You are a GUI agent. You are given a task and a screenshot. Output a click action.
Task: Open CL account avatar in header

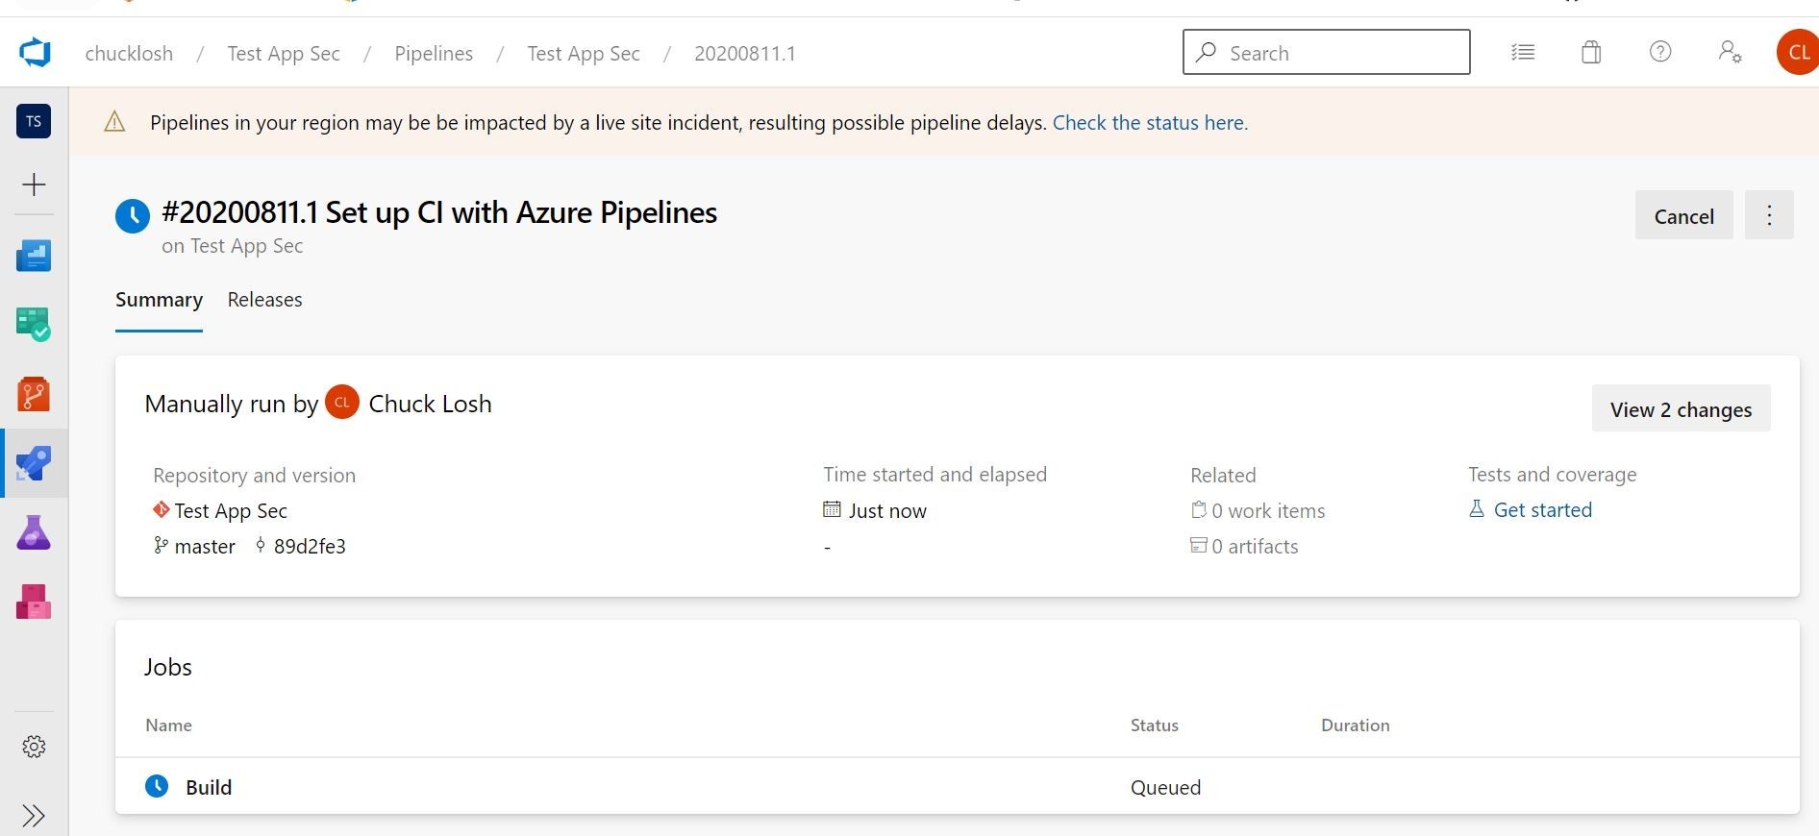click(1797, 52)
